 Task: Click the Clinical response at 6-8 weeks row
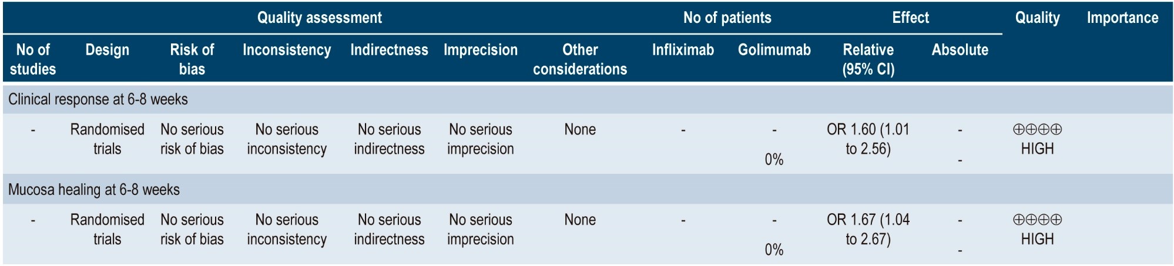pos(98,99)
